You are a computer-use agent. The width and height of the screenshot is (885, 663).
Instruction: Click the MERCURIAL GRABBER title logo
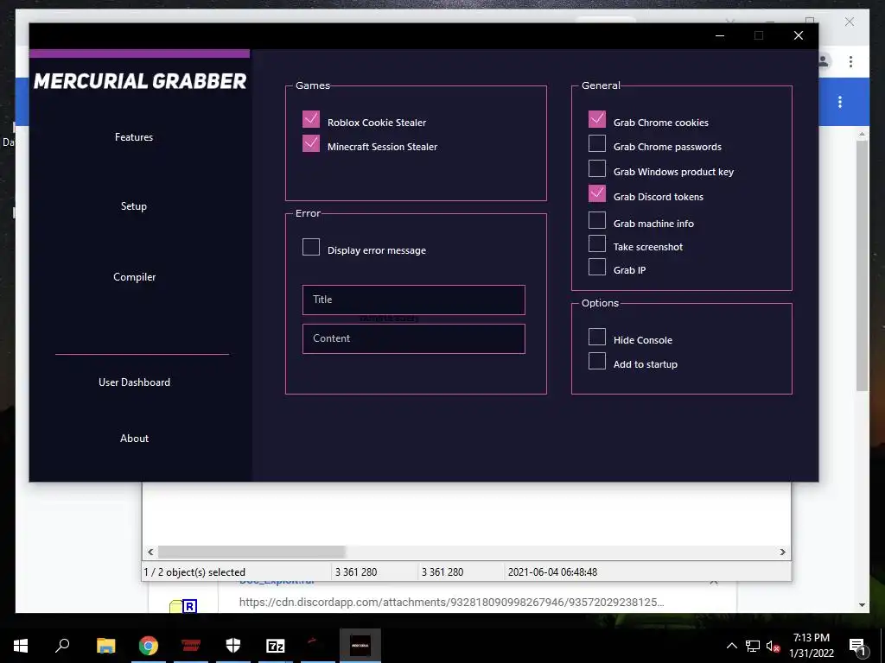140,81
